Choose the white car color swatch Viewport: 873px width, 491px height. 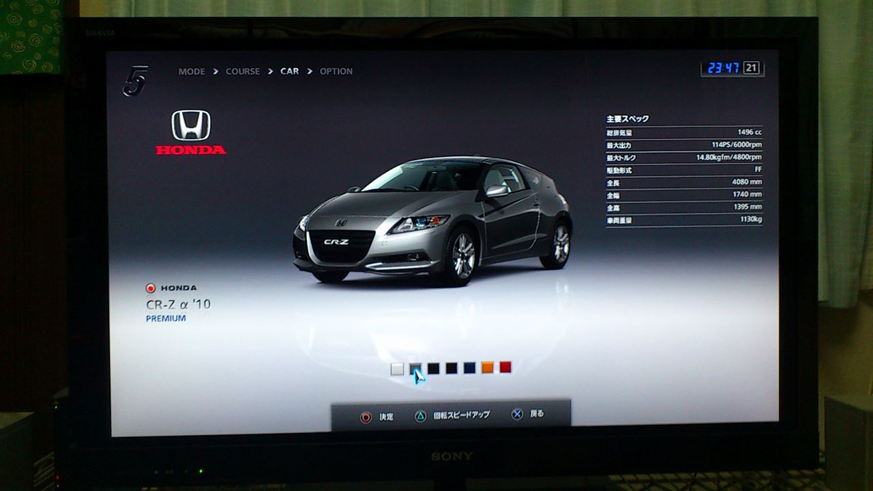pos(397,369)
